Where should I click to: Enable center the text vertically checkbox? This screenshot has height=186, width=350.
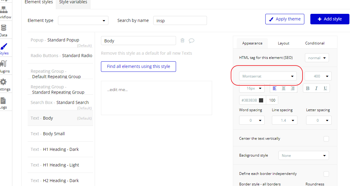(x=326, y=139)
